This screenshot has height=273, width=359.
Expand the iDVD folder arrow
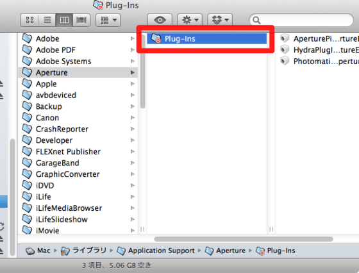point(132,185)
